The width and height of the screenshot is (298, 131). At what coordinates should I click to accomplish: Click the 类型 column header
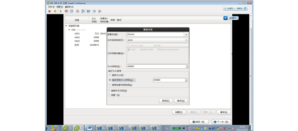click(x=113, y=20)
